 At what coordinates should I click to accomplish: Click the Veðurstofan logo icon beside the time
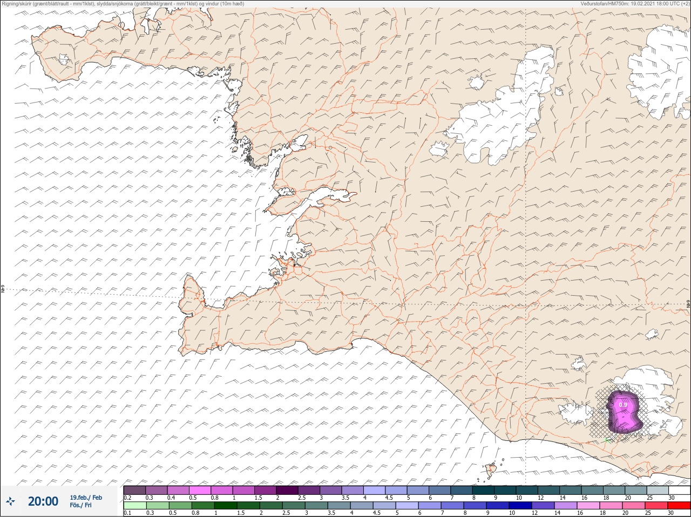coord(10,501)
